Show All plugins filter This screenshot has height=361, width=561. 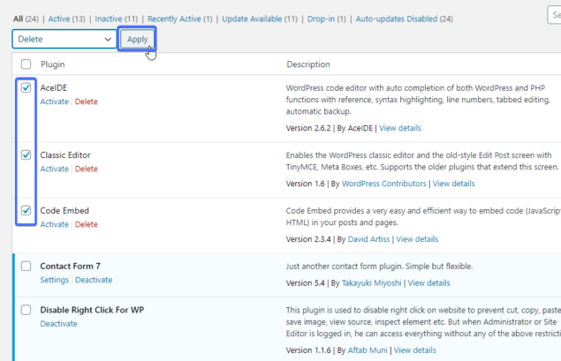coord(19,19)
